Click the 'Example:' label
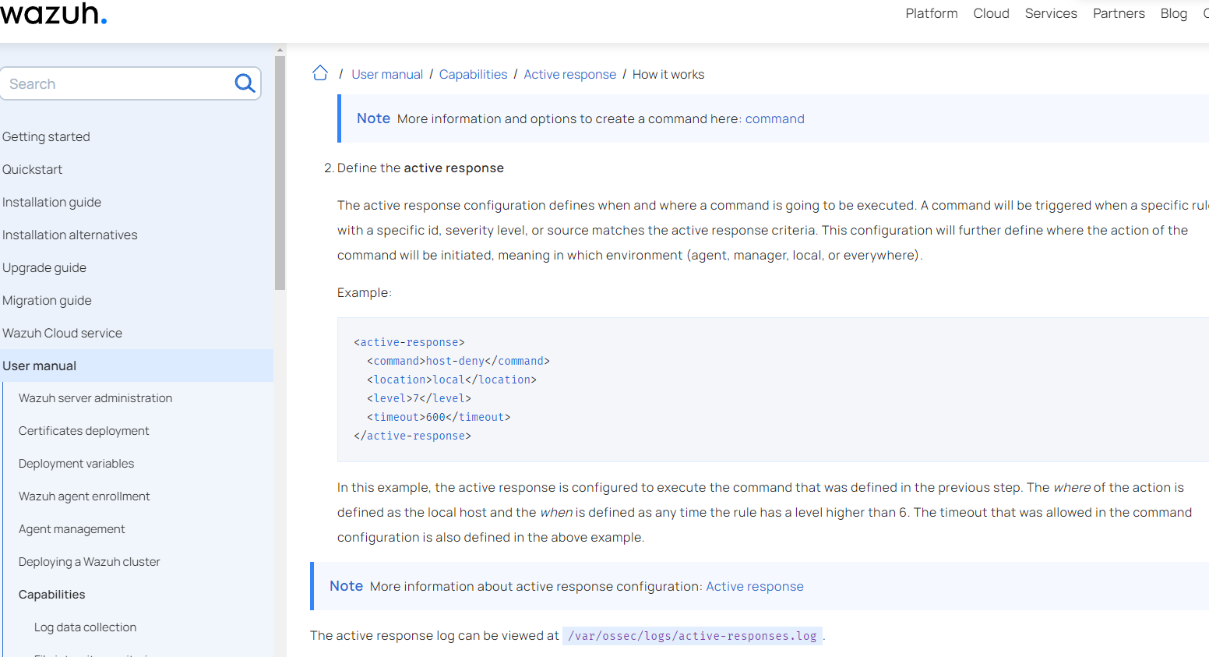1209x657 pixels. (x=365, y=292)
